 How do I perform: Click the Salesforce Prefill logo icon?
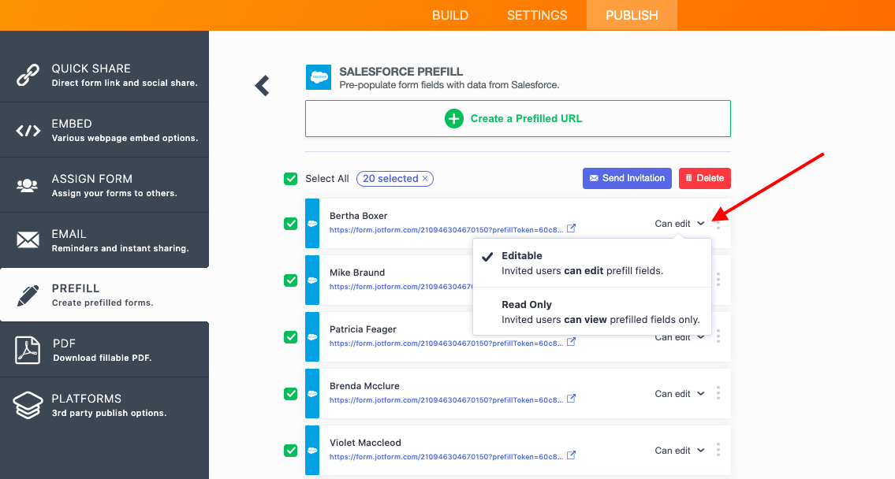click(319, 77)
